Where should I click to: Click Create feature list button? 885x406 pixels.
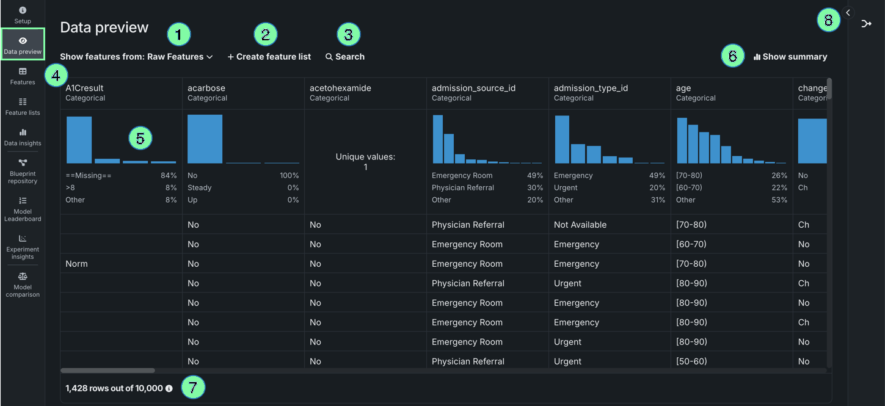click(269, 57)
